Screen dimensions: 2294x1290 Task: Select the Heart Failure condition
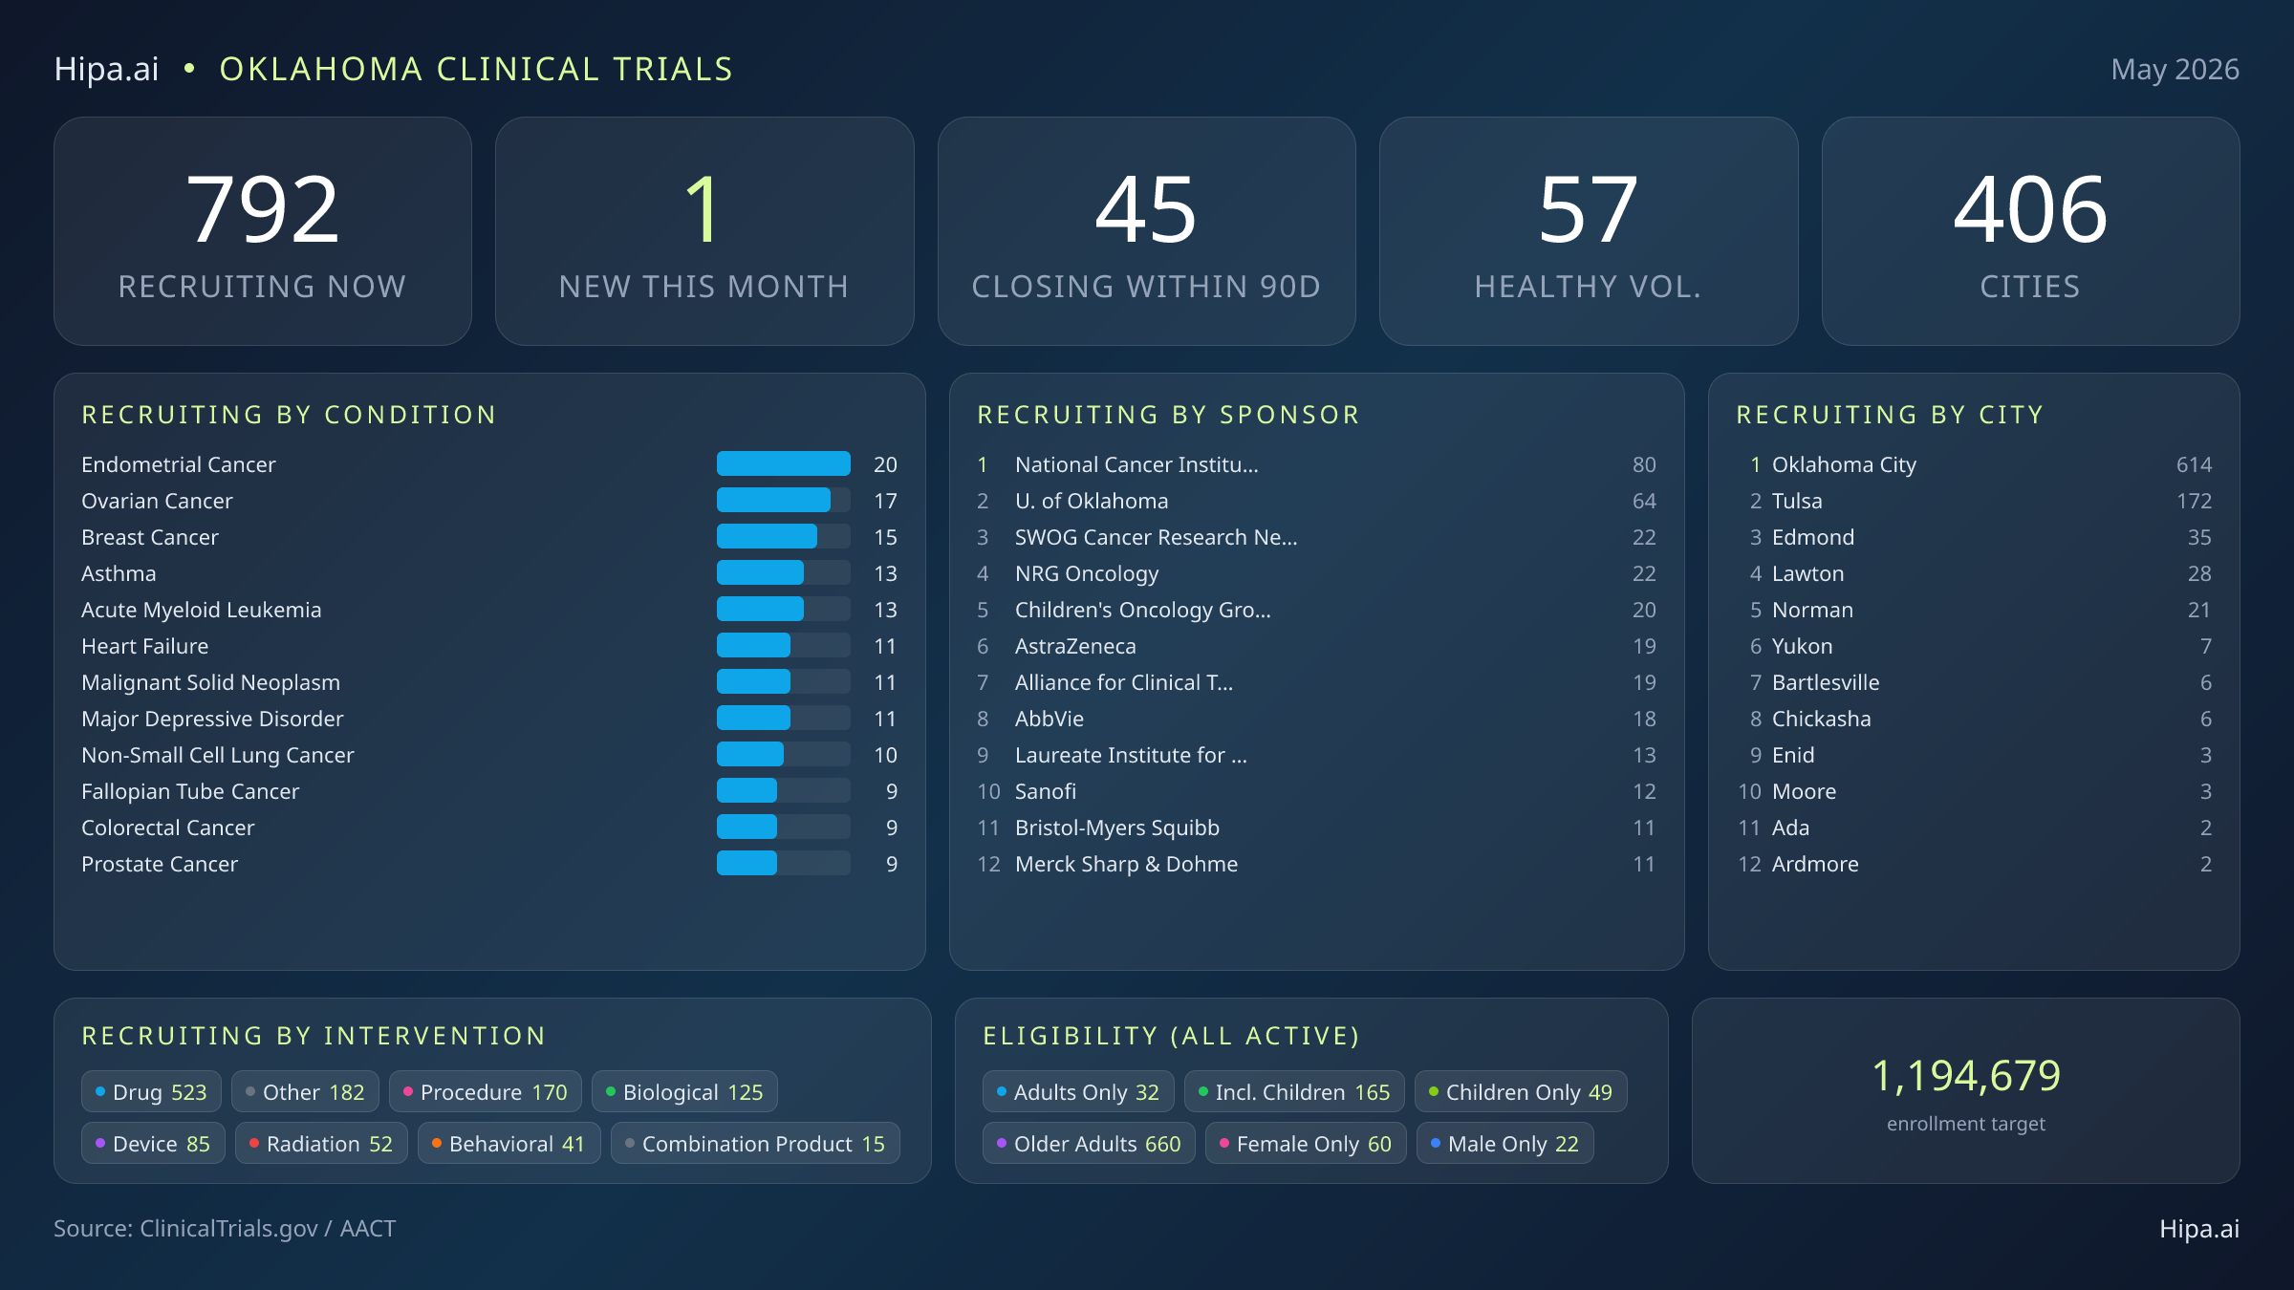[x=489, y=646]
